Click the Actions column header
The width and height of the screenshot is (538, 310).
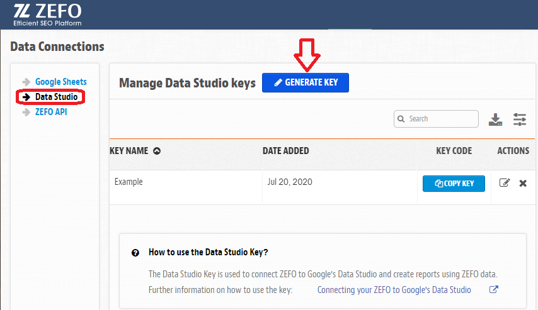[513, 151]
